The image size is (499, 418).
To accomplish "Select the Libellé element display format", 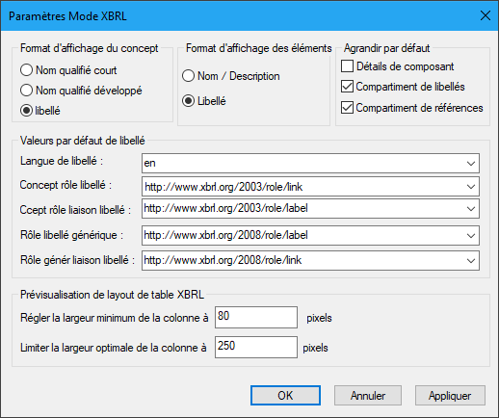I will point(188,101).
